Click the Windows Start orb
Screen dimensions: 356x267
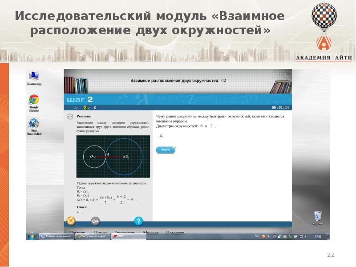(x=32, y=236)
